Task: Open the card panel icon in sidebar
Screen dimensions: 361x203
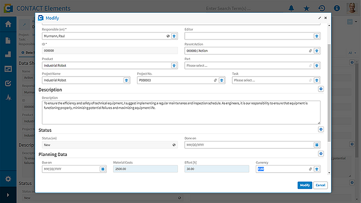Action: tap(8, 69)
